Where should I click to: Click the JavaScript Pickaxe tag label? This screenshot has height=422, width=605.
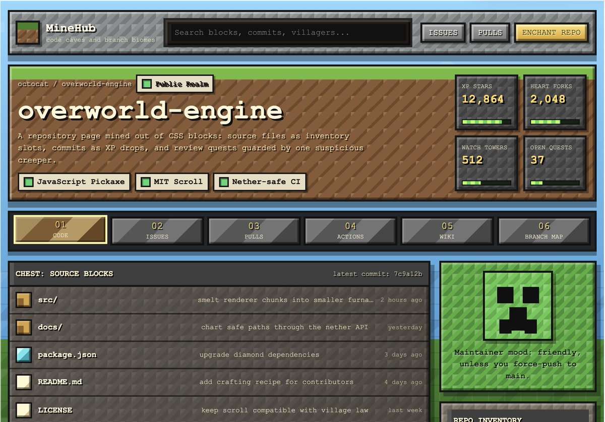(81, 182)
